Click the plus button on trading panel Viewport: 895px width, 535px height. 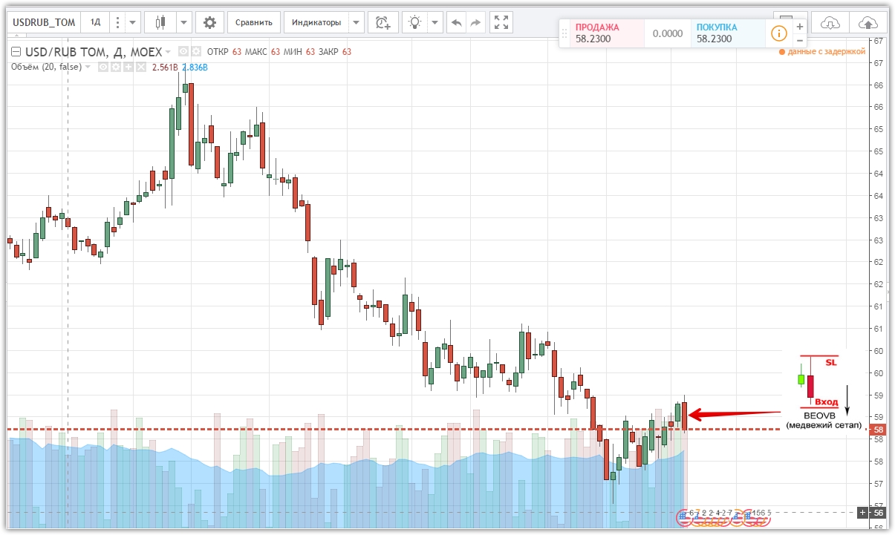[799, 27]
